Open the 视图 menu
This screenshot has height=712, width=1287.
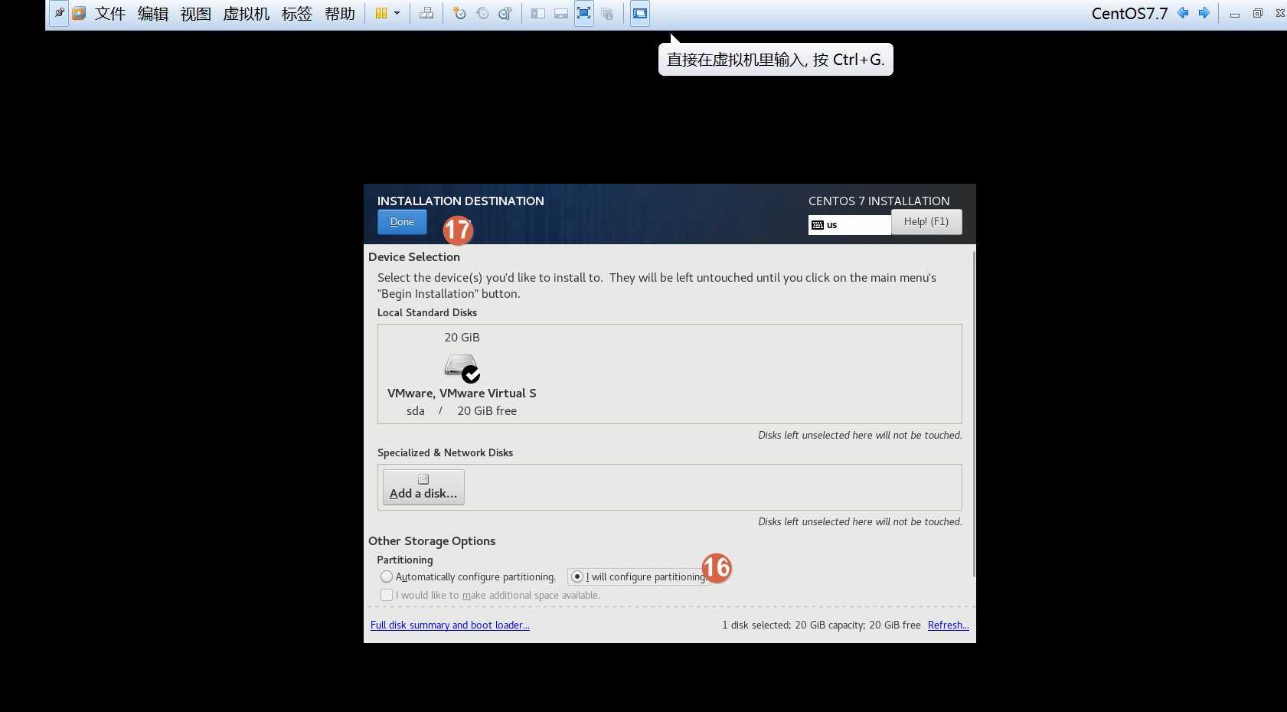(196, 14)
